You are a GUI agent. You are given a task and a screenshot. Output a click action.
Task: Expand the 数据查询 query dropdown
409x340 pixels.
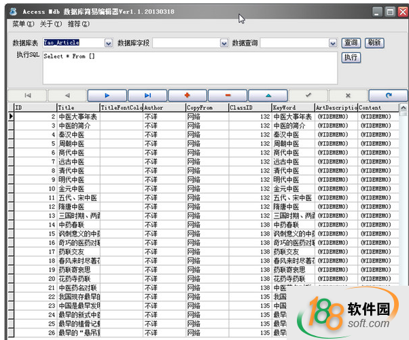click(x=333, y=43)
